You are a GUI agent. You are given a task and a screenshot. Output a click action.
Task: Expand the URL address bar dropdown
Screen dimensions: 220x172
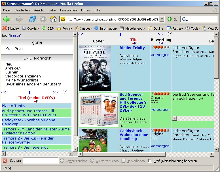tap(162, 19)
